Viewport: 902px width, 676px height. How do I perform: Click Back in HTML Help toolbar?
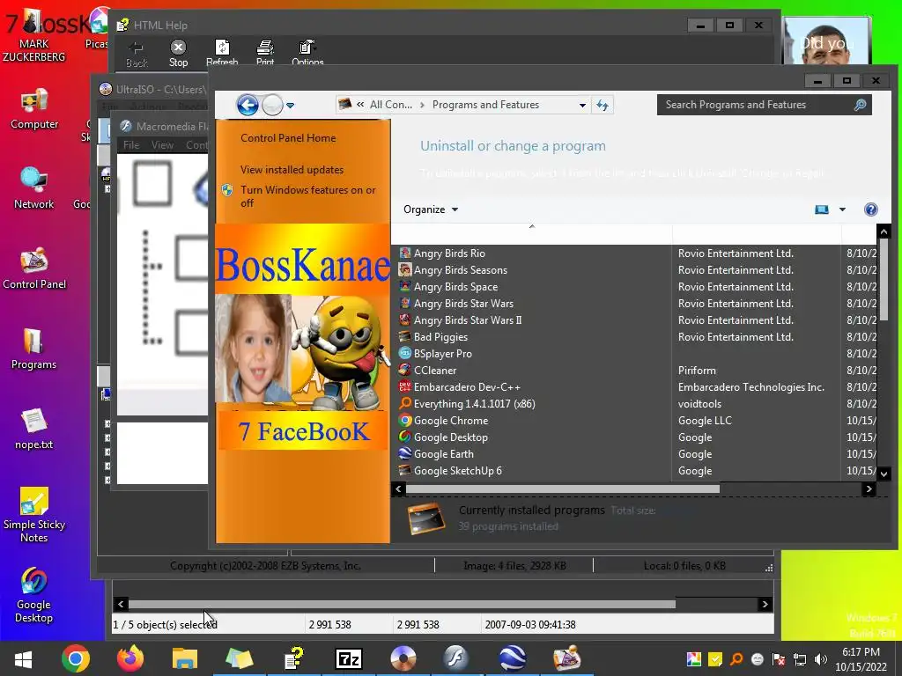[x=137, y=54]
